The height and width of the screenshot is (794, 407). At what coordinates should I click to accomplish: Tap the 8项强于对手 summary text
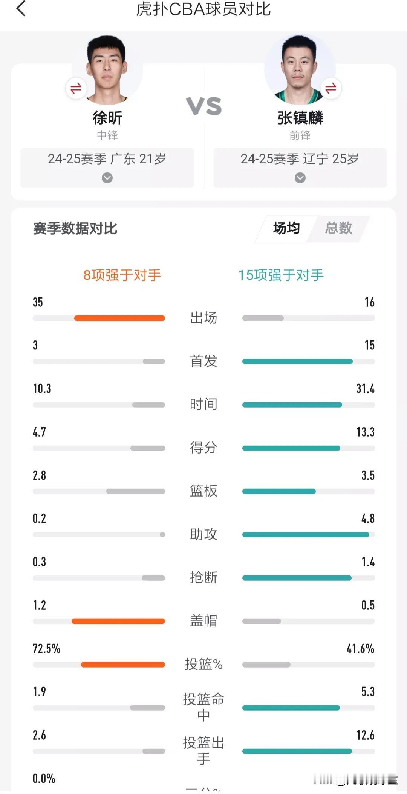[122, 275]
